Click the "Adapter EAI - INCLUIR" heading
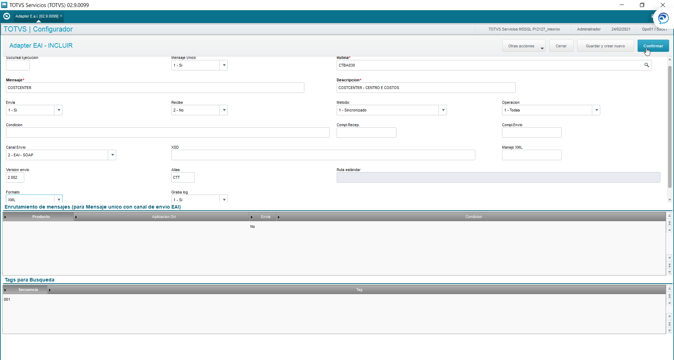This screenshot has height=360, width=674. (x=41, y=46)
